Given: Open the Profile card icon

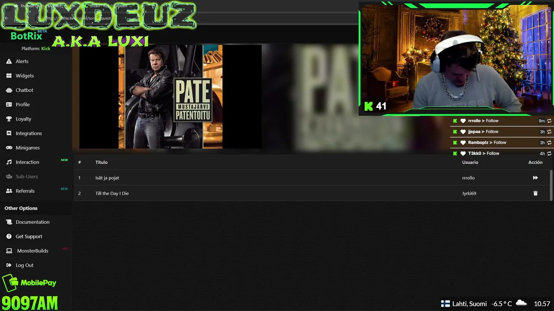Looking at the screenshot, I should click(x=9, y=105).
